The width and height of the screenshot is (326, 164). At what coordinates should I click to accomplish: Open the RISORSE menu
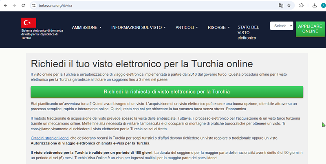(218, 28)
